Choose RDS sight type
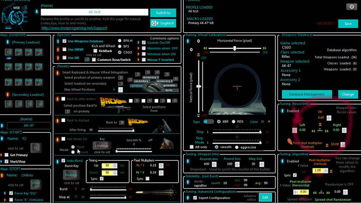Image resolution: width=361 pixels, height=203 pixels. pyautogui.click(x=233, y=121)
